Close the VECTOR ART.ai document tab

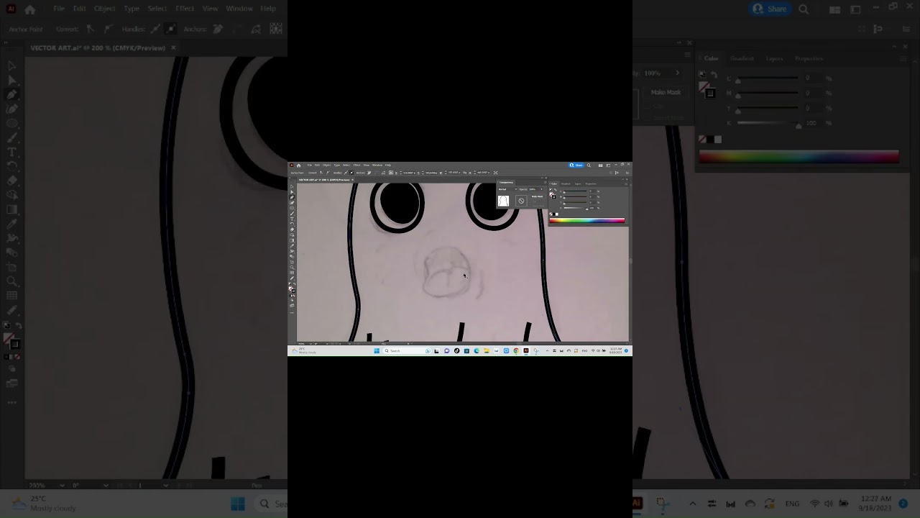[352, 180]
